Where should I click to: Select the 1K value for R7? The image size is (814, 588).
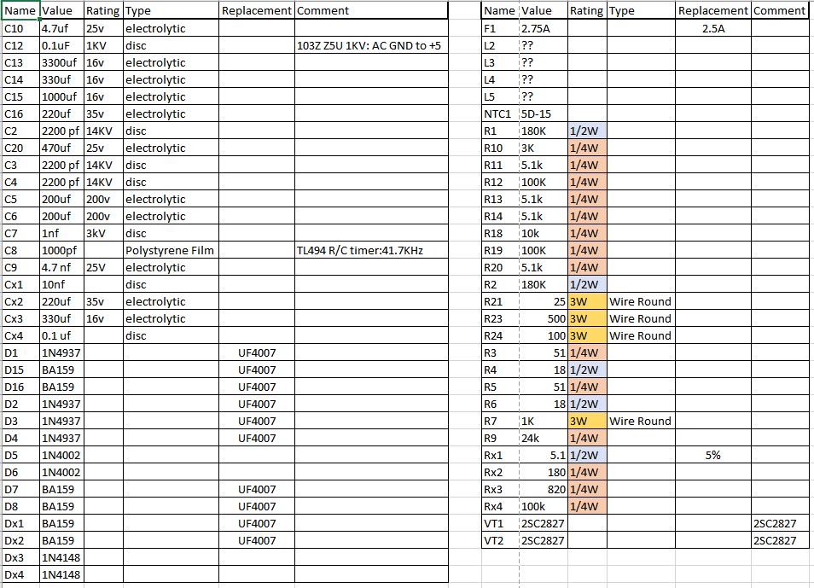pos(544,422)
